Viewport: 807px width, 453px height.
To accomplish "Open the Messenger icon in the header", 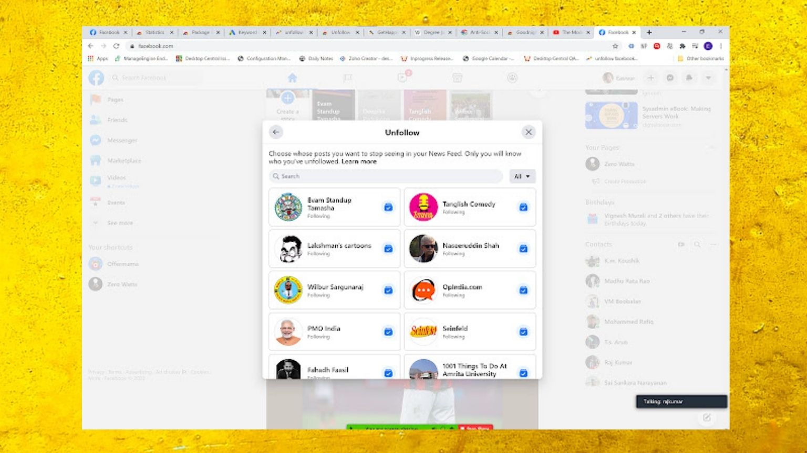I will 670,78.
